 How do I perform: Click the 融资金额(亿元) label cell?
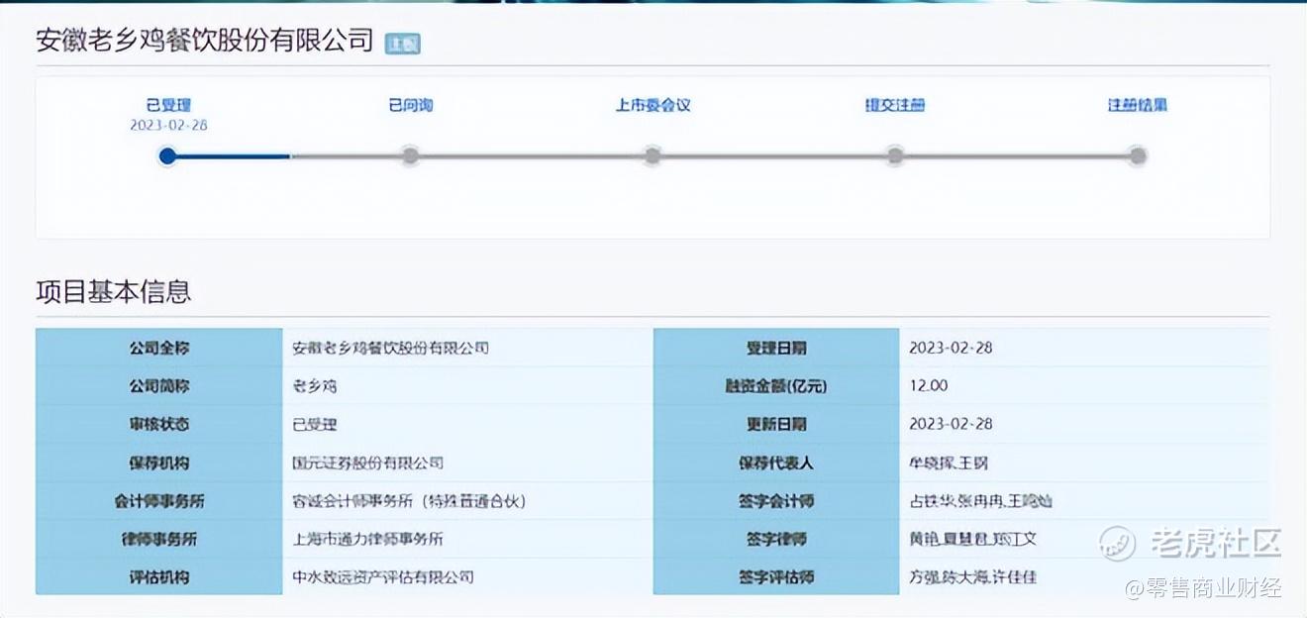pos(776,386)
